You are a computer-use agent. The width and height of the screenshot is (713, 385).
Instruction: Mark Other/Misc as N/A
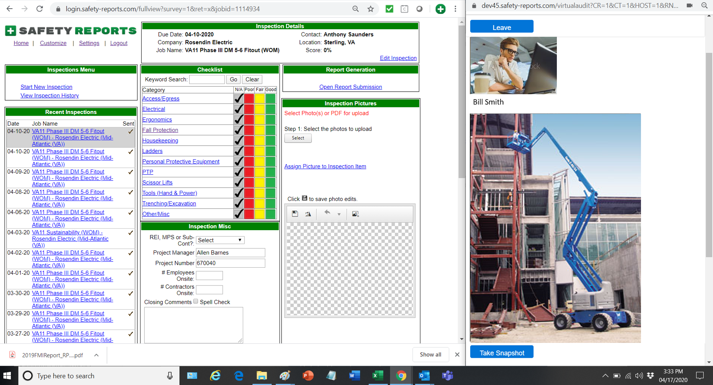[x=239, y=214]
